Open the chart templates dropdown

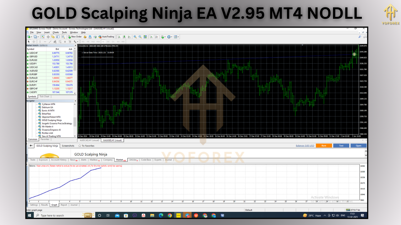[177, 37]
